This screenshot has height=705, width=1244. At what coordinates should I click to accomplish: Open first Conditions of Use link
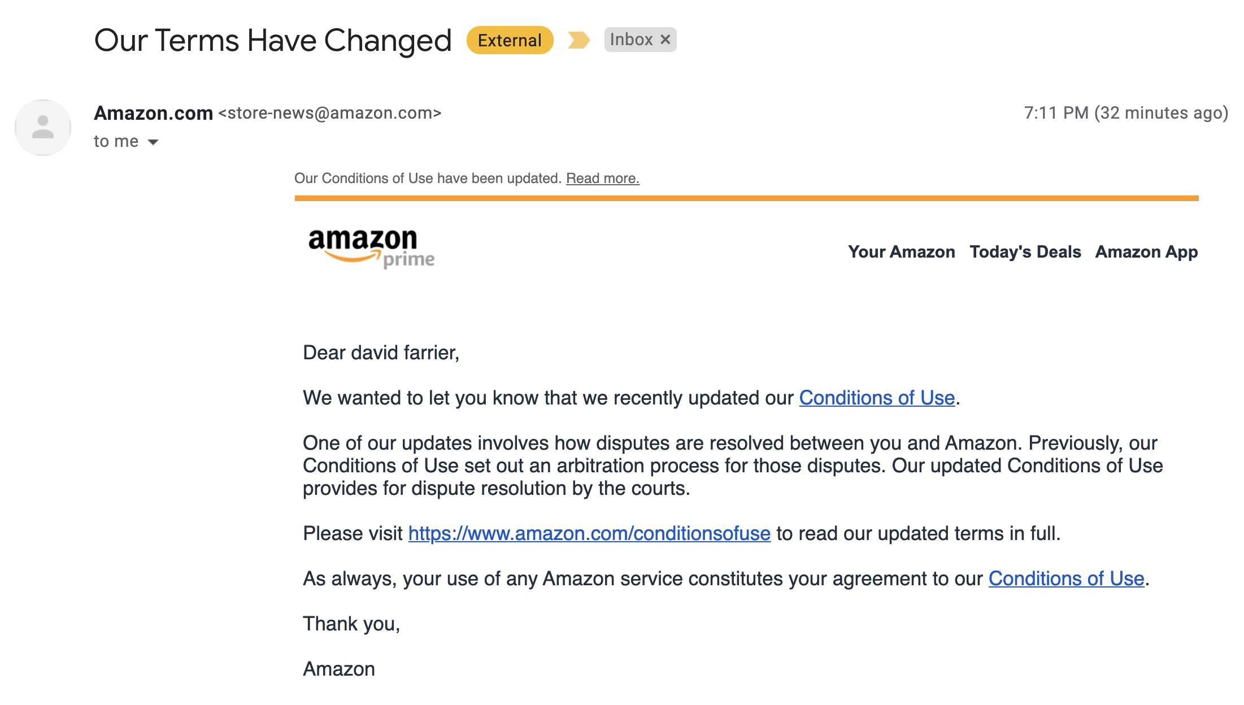click(x=877, y=398)
